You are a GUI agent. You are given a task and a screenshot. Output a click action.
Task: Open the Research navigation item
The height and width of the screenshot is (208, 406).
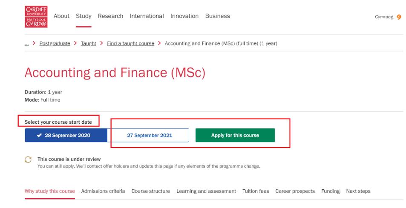point(110,16)
